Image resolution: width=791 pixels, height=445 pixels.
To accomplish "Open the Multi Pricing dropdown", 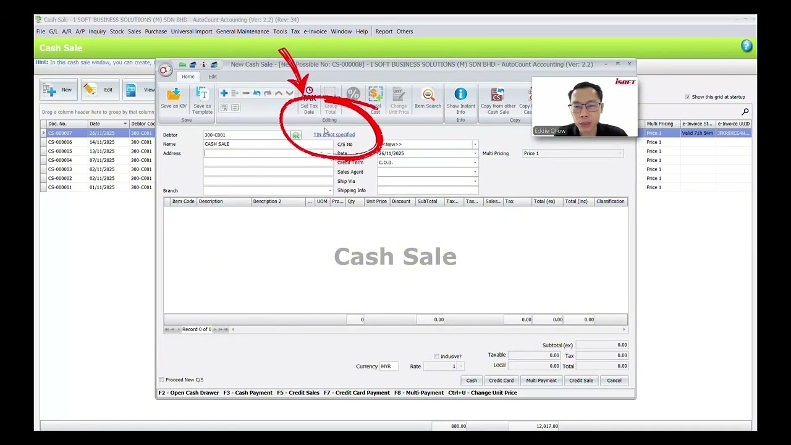I will pos(620,153).
